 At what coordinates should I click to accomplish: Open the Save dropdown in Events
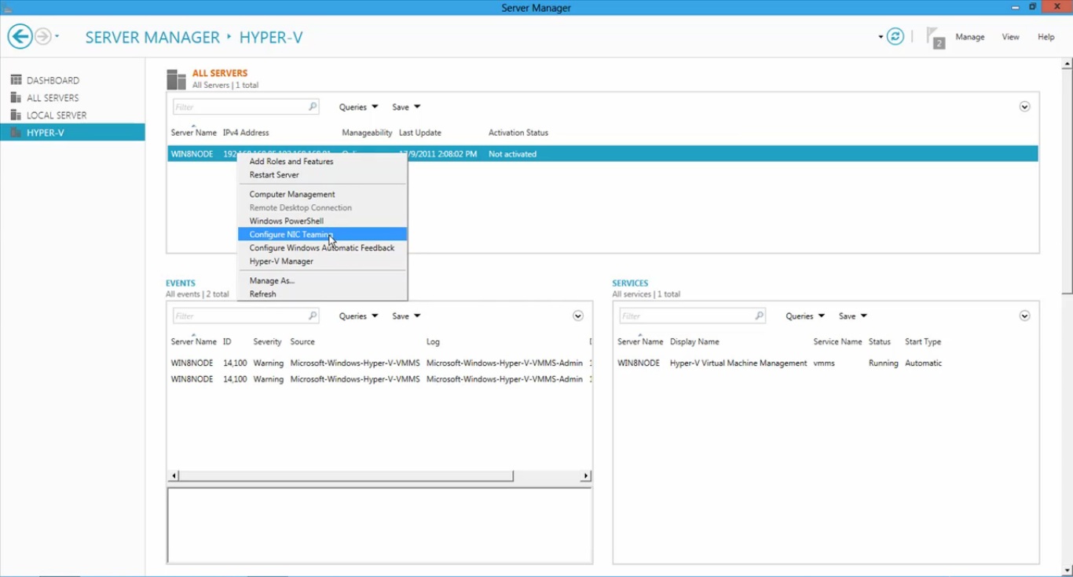[x=406, y=316]
